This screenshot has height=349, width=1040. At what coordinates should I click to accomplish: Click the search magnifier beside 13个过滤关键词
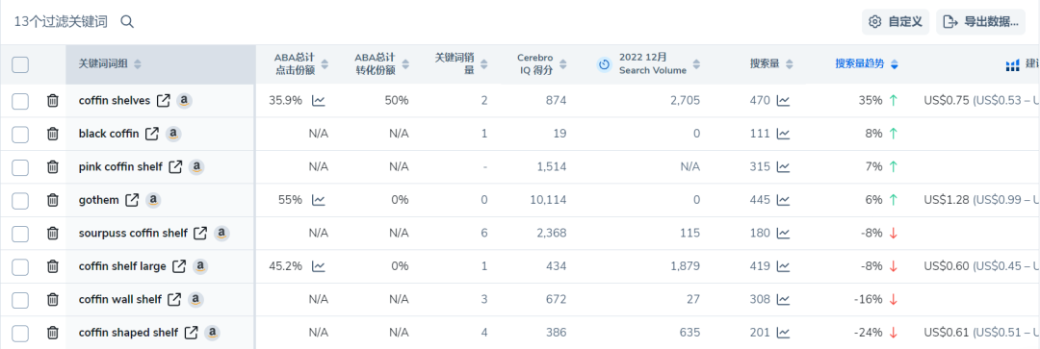click(x=127, y=22)
